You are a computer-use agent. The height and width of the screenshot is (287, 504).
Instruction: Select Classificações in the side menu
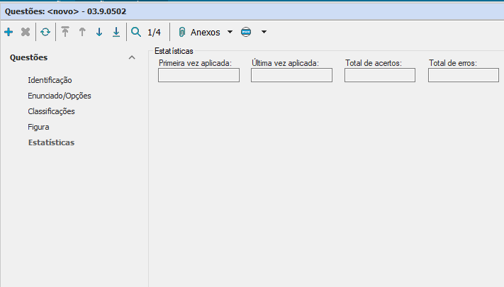(x=51, y=111)
